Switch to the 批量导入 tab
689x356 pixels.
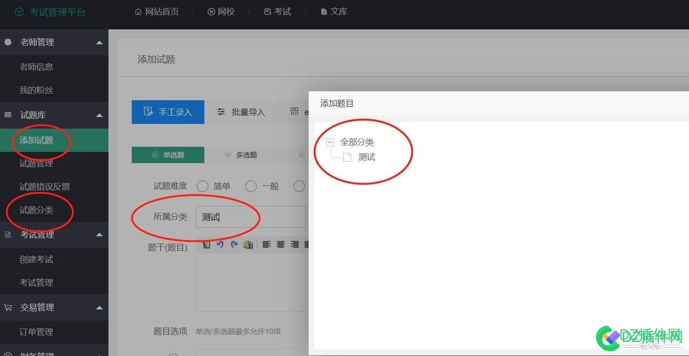(241, 112)
